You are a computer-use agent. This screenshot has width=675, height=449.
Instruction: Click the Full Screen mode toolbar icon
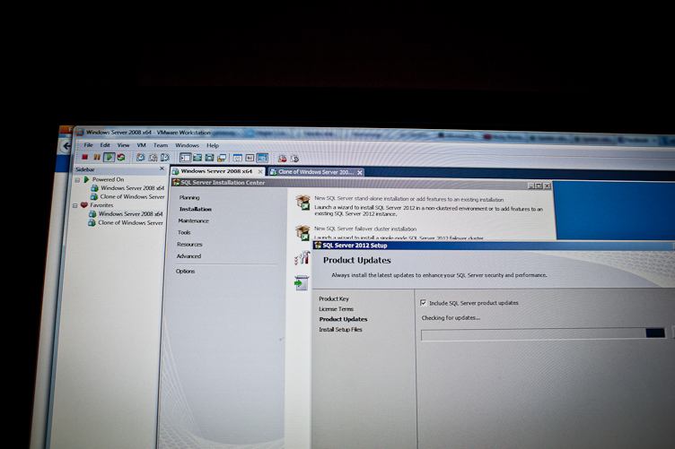click(209, 158)
